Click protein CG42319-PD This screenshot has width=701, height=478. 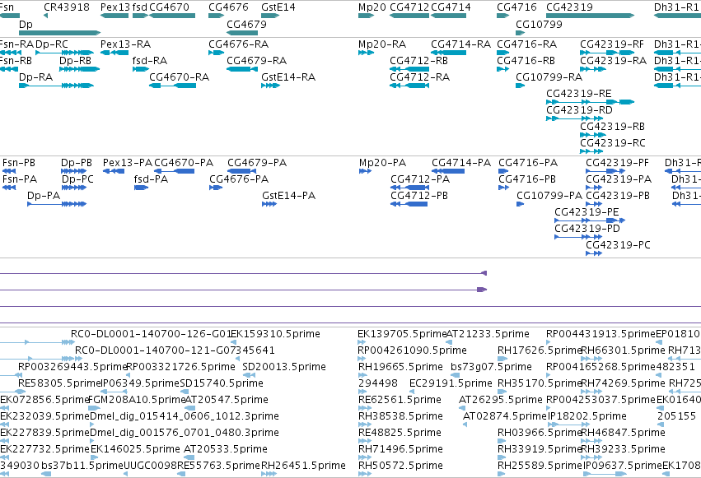(x=587, y=229)
